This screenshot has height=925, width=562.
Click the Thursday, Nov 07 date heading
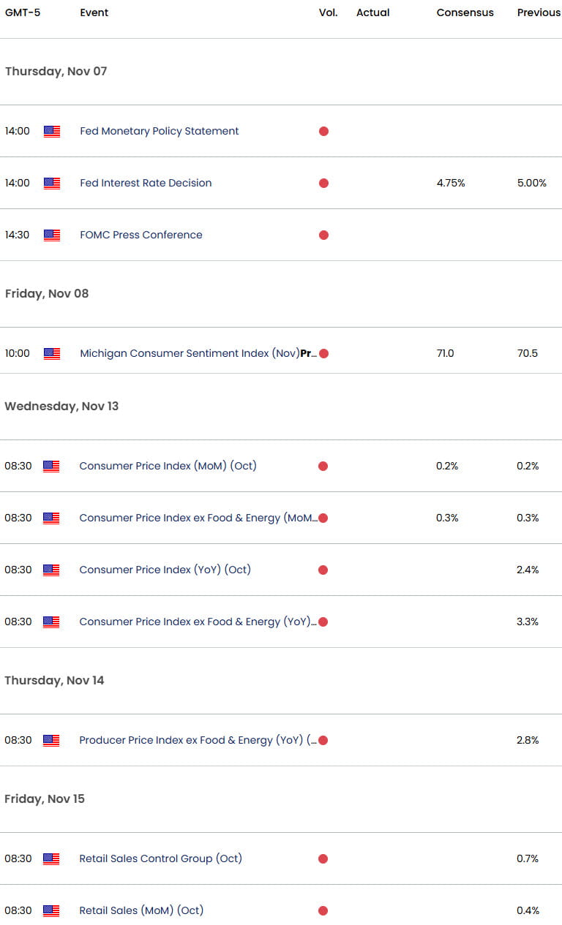tap(56, 71)
